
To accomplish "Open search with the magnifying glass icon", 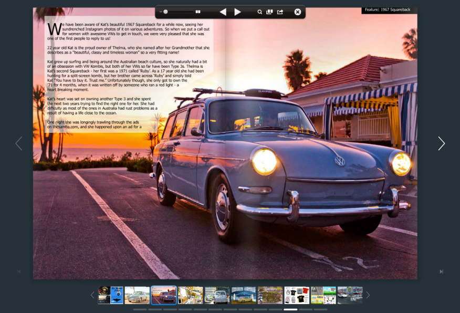I will (259, 12).
